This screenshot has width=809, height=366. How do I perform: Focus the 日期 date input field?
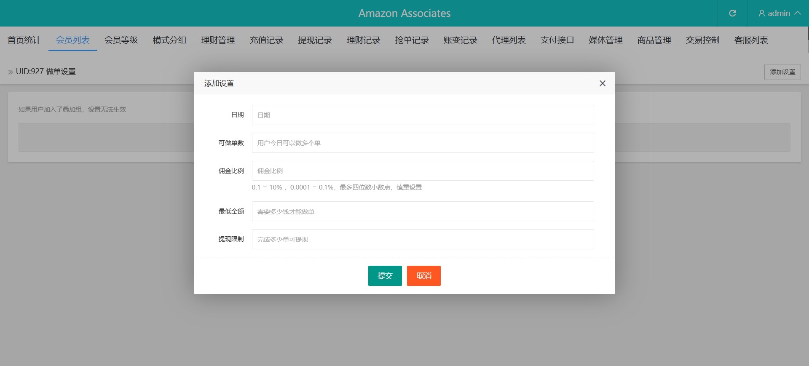(x=423, y=115)
